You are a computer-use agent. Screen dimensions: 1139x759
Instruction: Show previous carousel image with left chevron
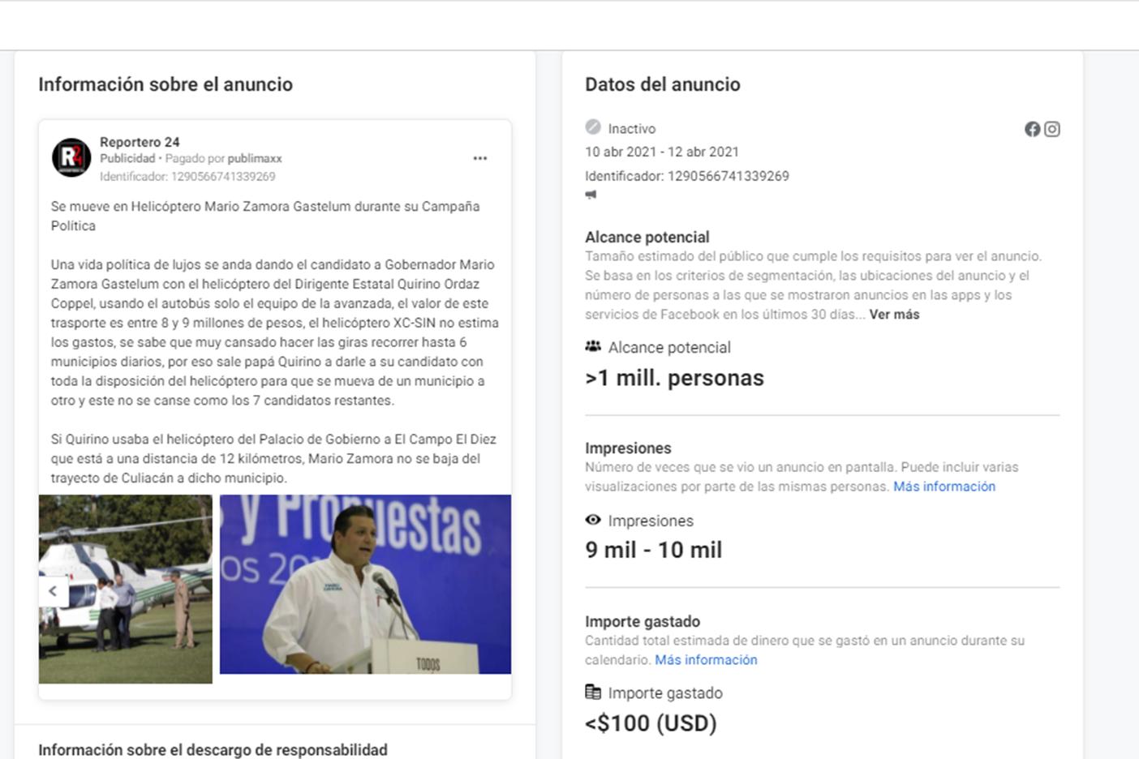click(54, 591)
